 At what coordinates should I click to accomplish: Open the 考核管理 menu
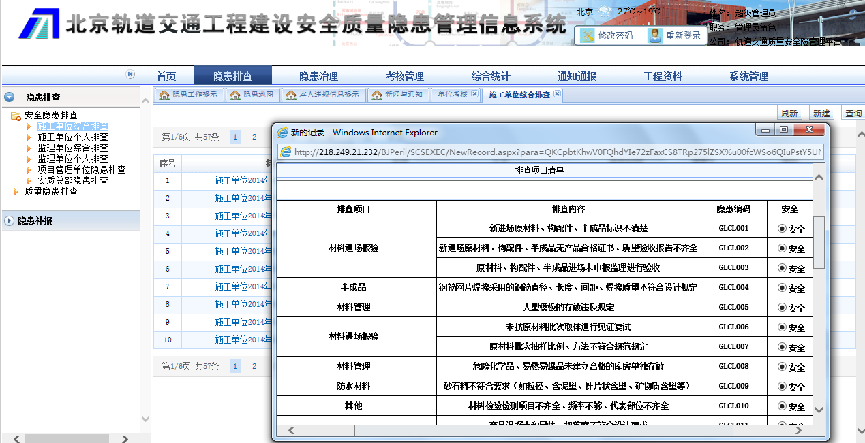point(404,76)
